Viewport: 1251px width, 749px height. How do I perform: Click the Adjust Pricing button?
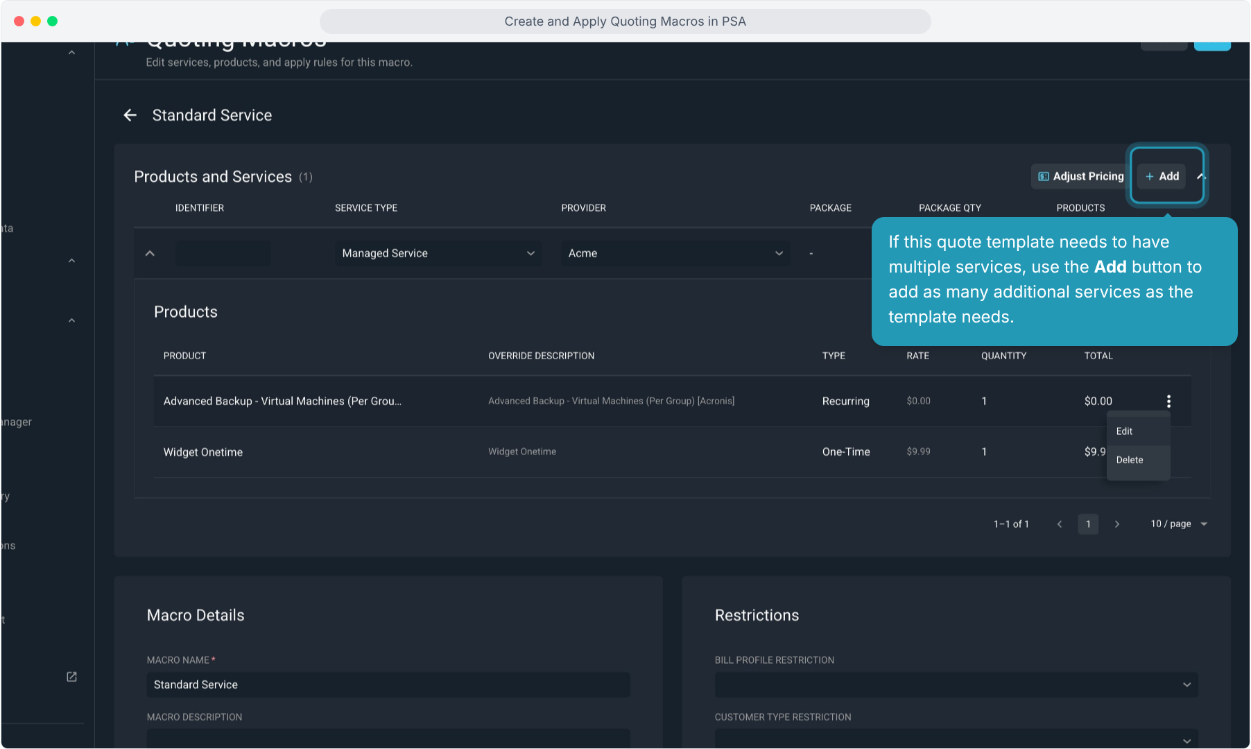coord(1080,176)
